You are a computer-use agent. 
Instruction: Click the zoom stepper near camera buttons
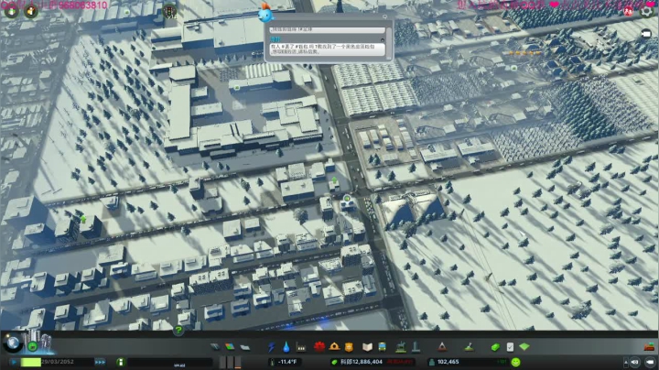pyautogui.click(x=626, y=362)
